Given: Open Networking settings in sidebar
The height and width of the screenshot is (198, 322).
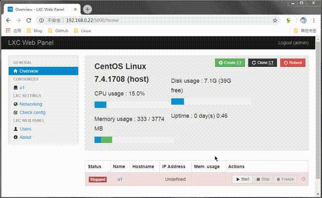Looking at the screenshot, I should point(31,104).
